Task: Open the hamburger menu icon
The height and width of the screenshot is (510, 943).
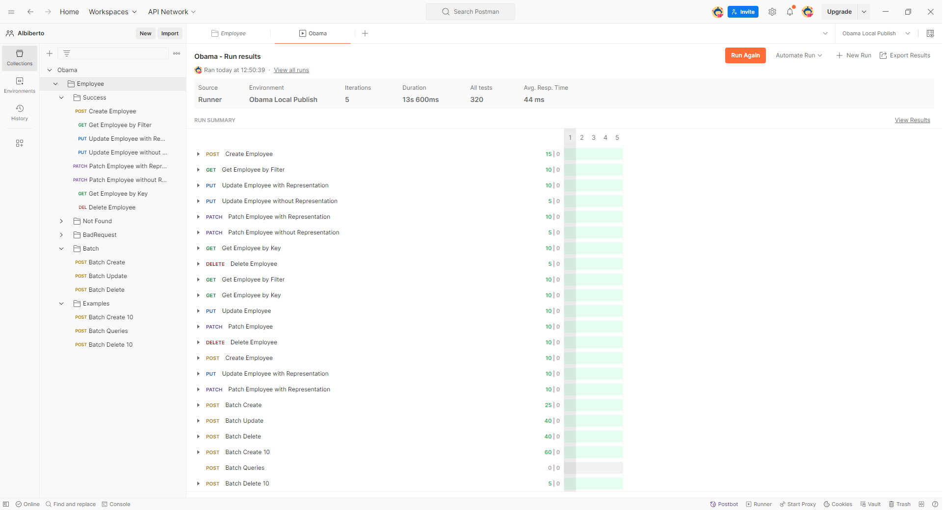Action: 11,12
